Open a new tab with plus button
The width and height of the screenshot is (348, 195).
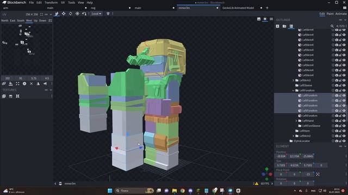pos(267,8)
